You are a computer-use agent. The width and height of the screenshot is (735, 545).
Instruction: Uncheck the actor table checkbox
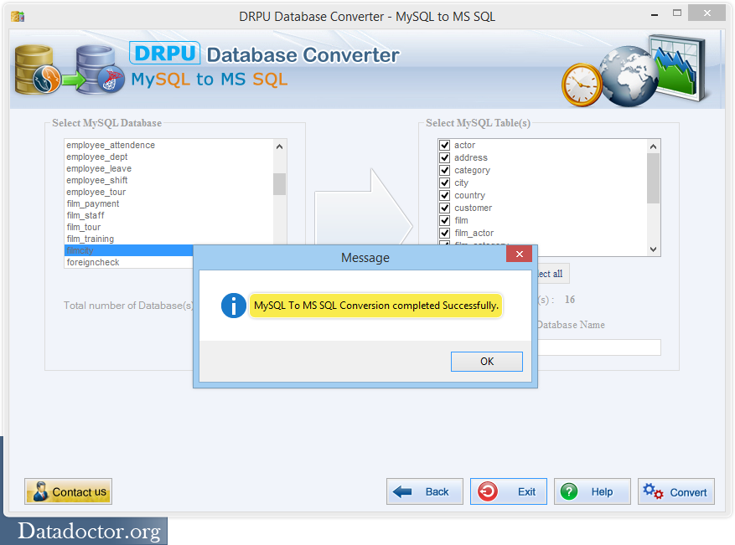point(445,145)
